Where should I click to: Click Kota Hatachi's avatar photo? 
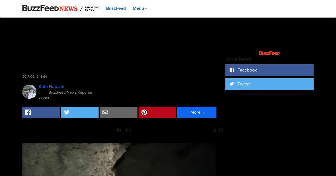coord(29,92)
